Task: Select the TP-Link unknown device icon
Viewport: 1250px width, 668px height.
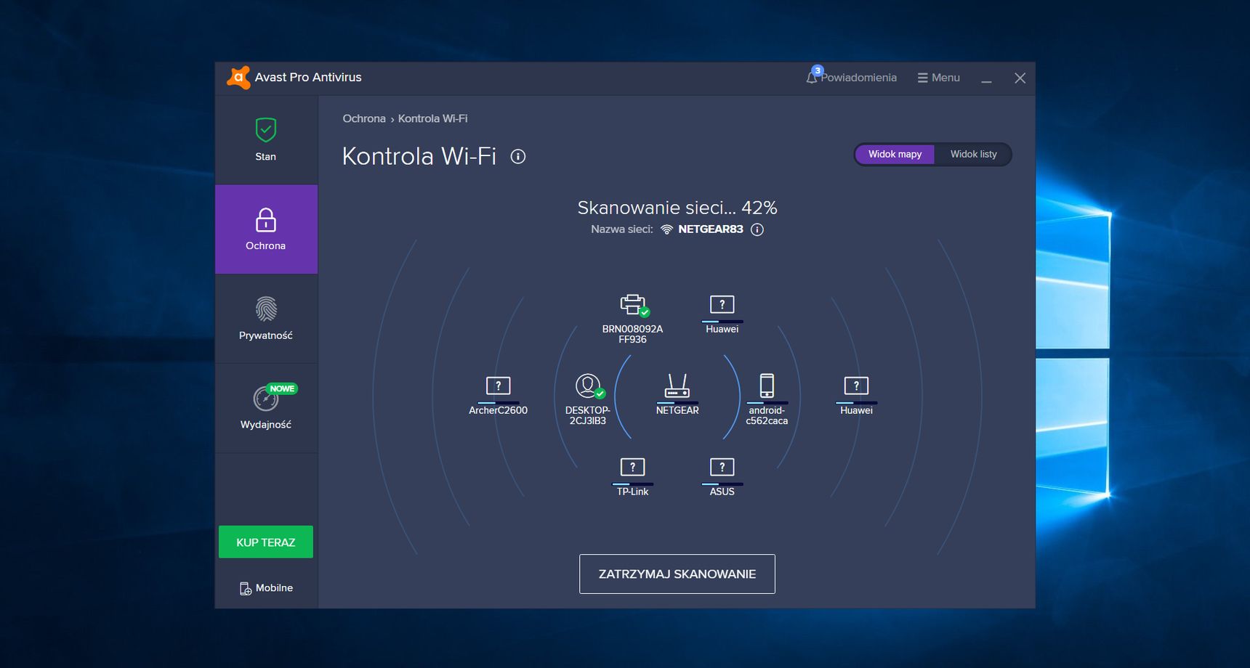Action: [x=632, y=467]
